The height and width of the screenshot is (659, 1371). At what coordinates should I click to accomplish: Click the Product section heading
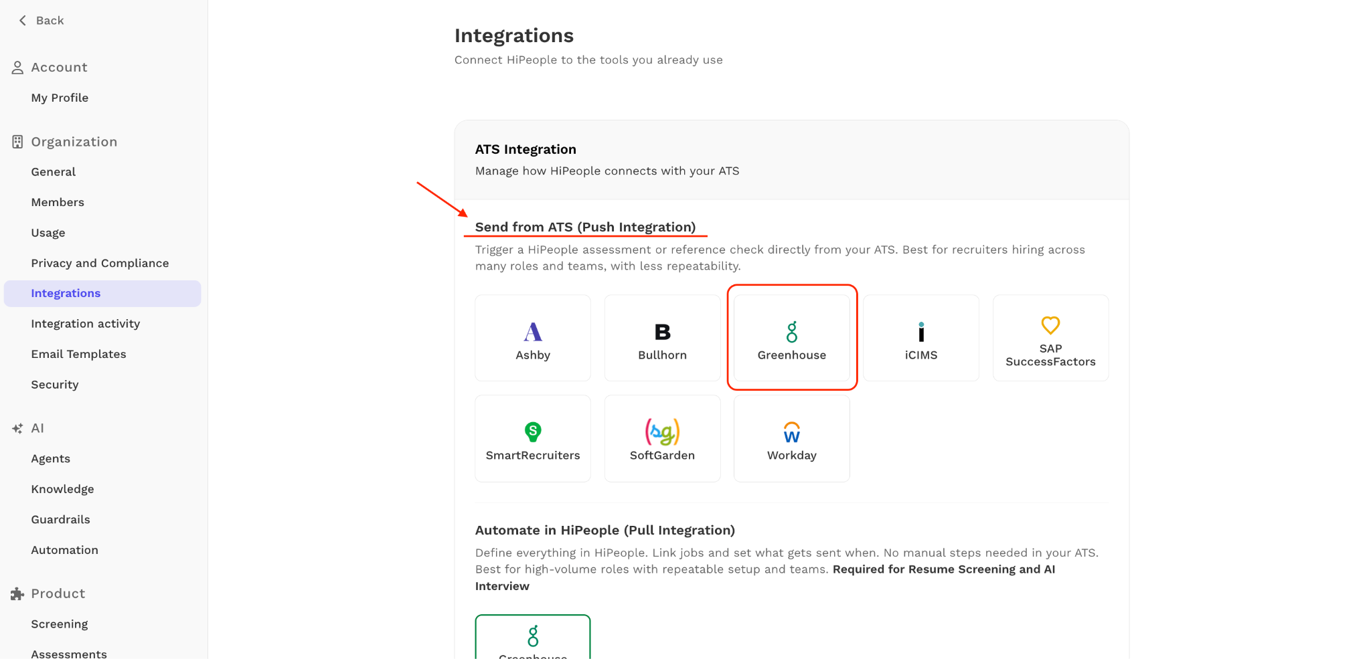[x=58, y=593]
